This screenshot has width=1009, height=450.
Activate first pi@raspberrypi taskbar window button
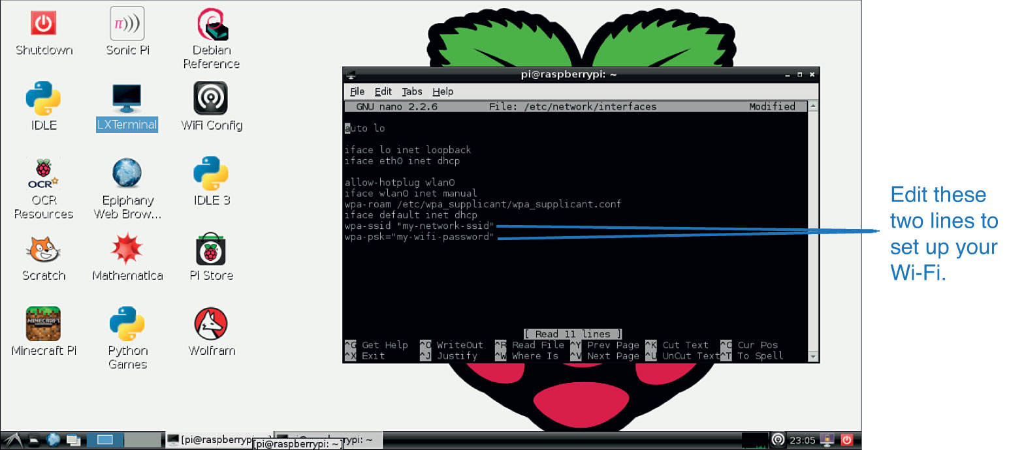[x=219, y=440]
